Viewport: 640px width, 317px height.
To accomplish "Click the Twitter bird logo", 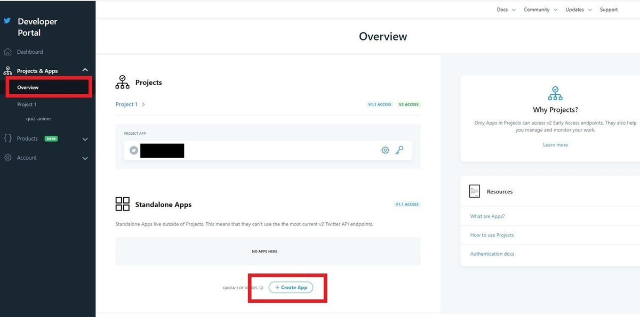I will tap(7, 21).
